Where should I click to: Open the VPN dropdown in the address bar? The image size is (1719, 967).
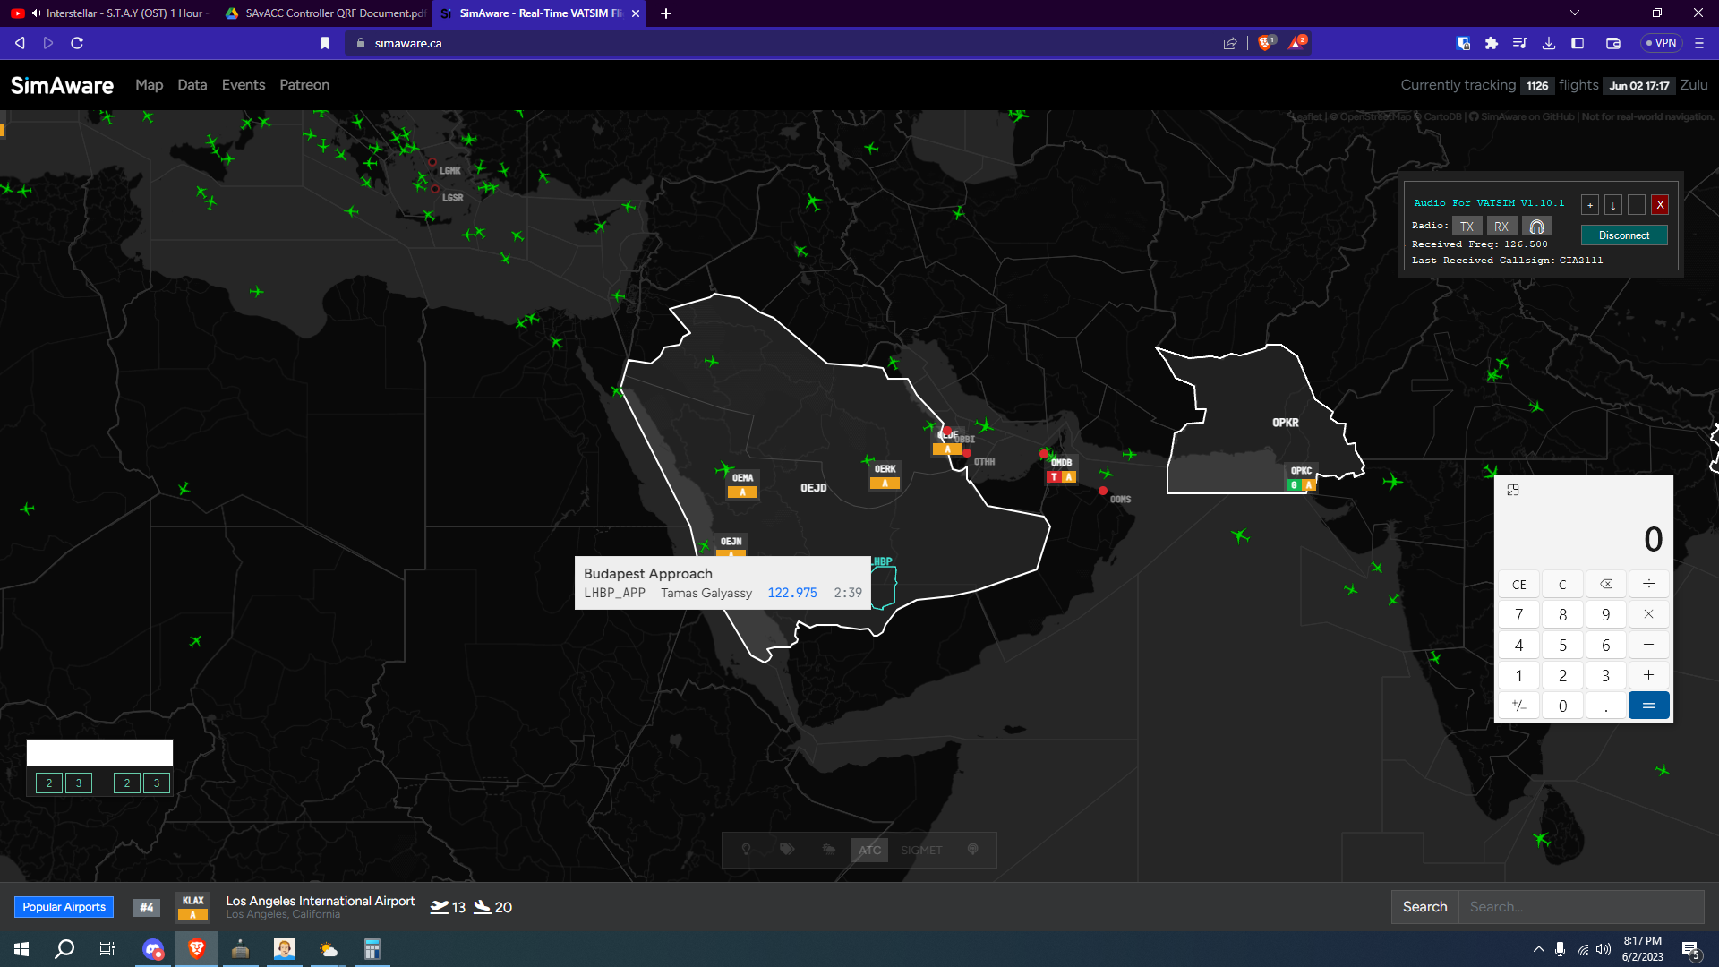(x=1662, y=42)
